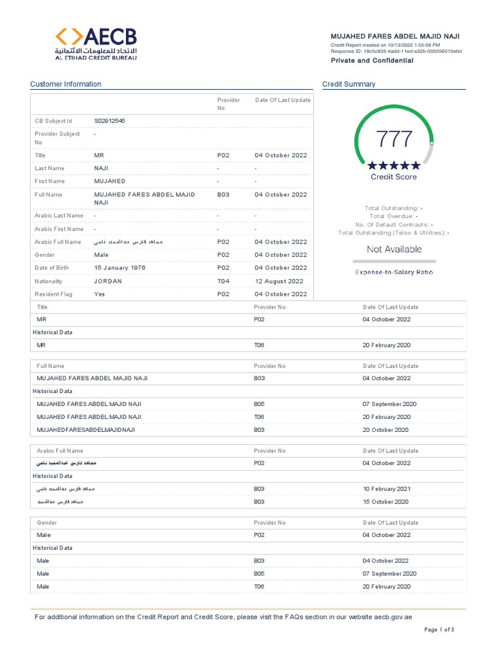This screenshot has width=496, height=661.
Task: Click the 'Provider Subject No' field label
Action: coord(57,138)
